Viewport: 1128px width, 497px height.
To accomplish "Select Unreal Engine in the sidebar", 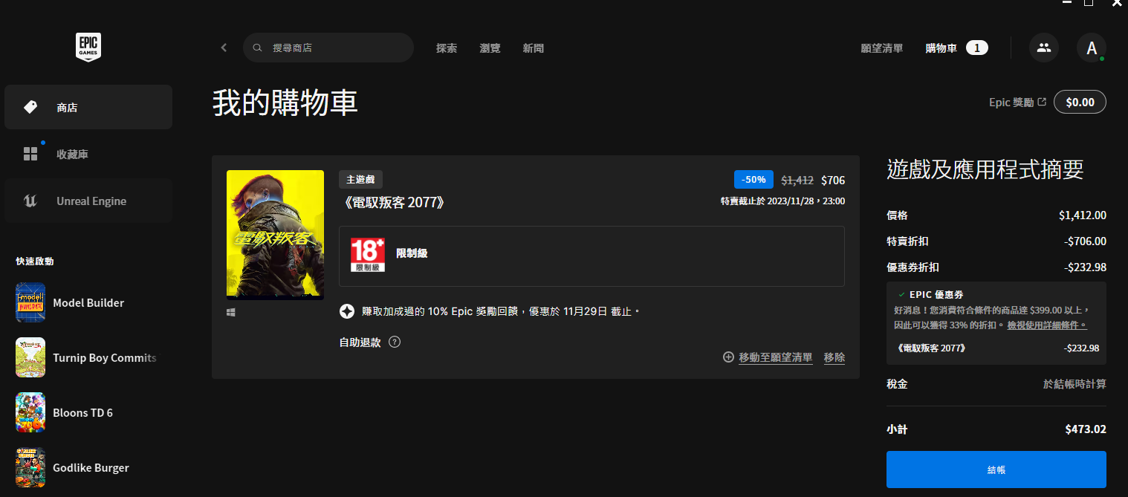I will tap(88, 201).
